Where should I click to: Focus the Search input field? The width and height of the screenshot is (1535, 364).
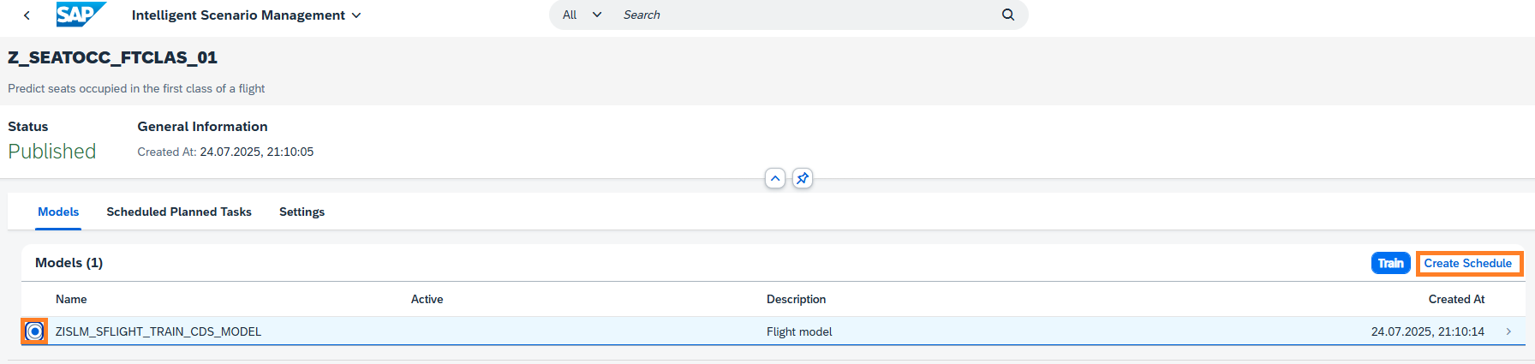coord(805,15)
